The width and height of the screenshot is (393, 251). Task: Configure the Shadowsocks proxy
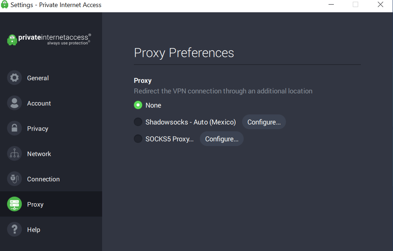(264, 122)
